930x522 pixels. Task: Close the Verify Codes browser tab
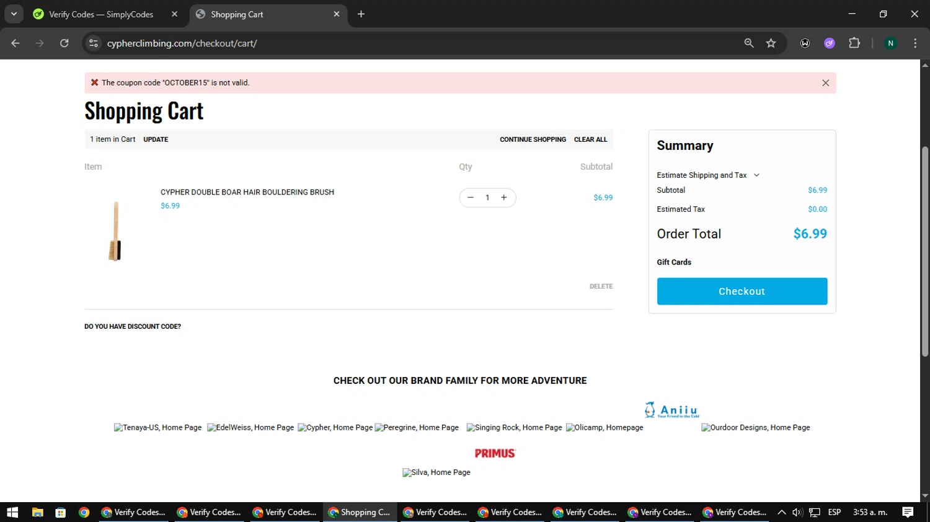[x=174, y=14]
